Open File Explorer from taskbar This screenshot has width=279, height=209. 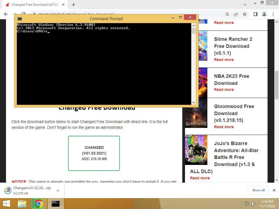tap(22, 204)
